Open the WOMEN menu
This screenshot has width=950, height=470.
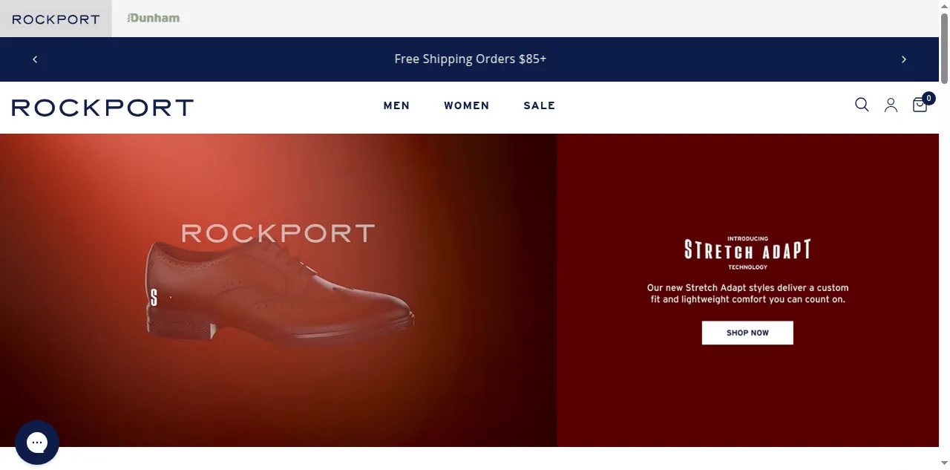(x=467, y=105)
